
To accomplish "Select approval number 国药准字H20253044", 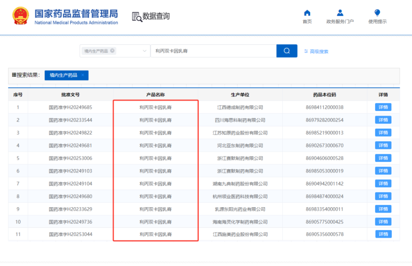I will click(x=70, y=234).
